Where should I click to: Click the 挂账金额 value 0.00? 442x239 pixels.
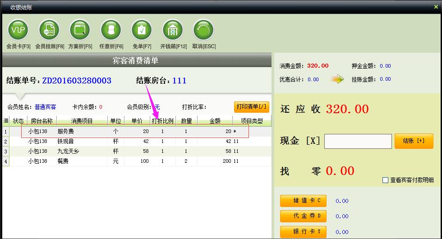[385, 79]
